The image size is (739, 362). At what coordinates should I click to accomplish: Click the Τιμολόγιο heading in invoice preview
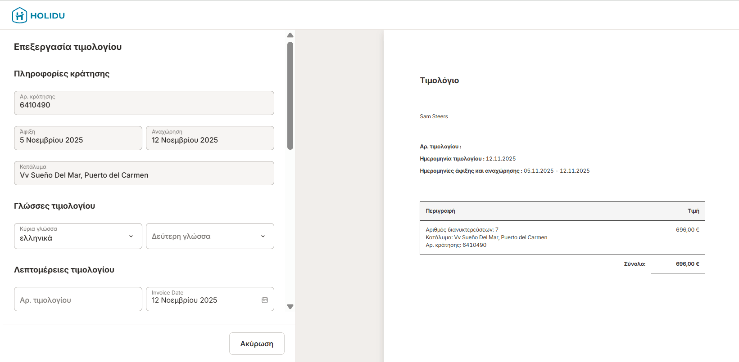pyautogui.click(x=439, y=80)
